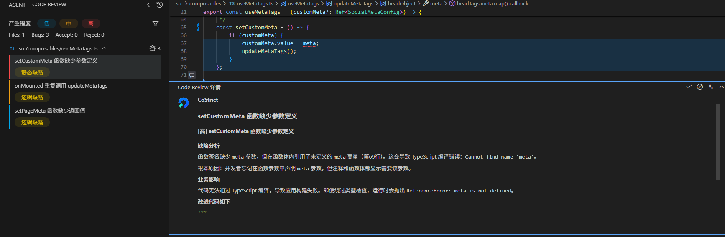
Task: Click the 缺陷分析 heading
Action: (209, 146)
